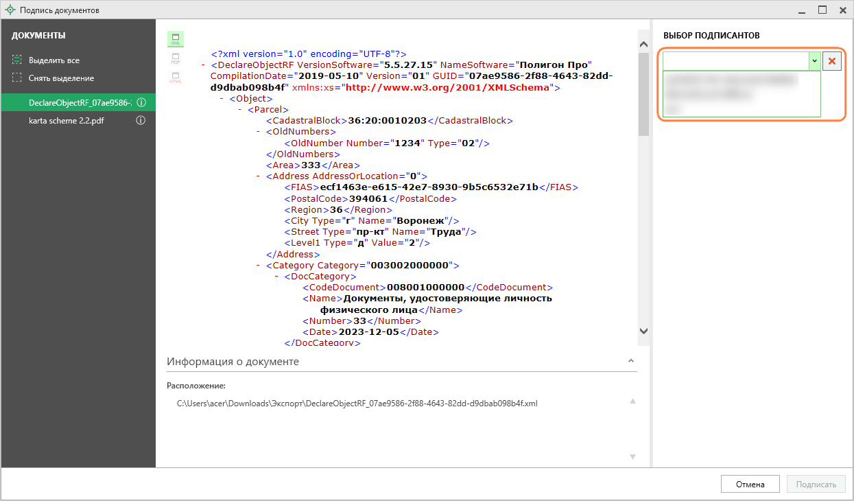The width and height of the screenshot is (854, 501).
Task: Switch to the PDF view icon
Action: point(175,58)
